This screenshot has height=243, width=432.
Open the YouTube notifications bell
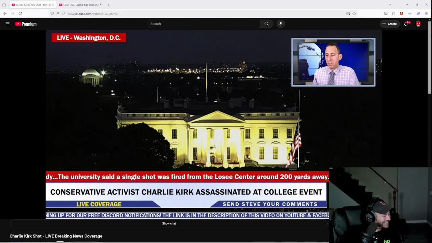(406, 24)
